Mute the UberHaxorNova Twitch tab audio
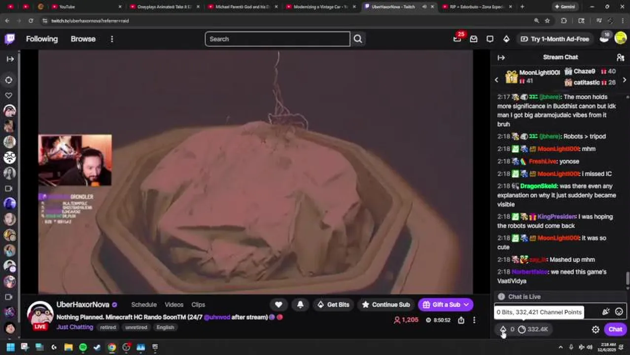The height and width of the screenshot is (355, 630). point(424,6)
